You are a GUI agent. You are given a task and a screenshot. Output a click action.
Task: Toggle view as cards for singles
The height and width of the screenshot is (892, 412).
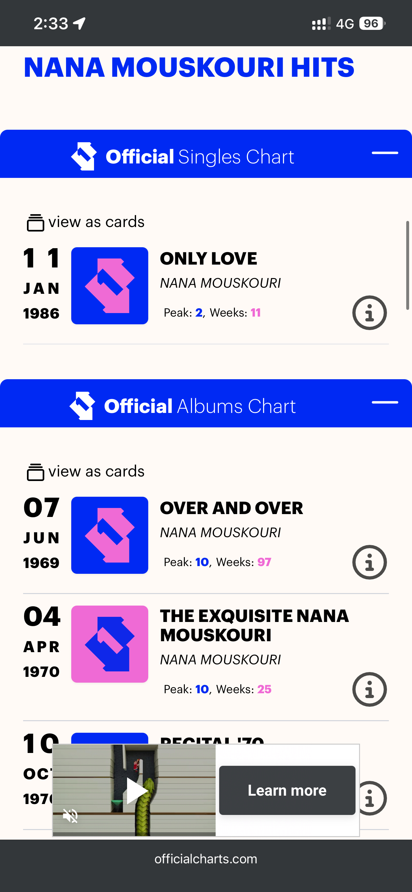(x=86, y=222)
